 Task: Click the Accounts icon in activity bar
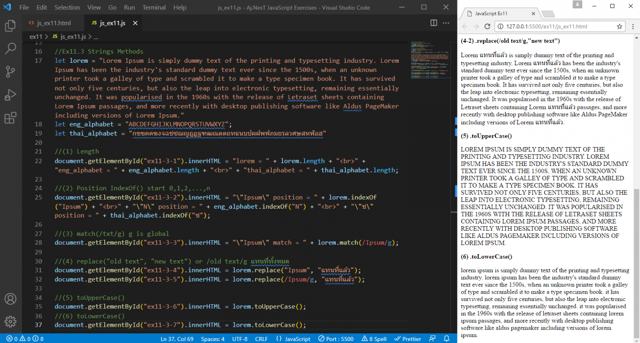[10, 299]
